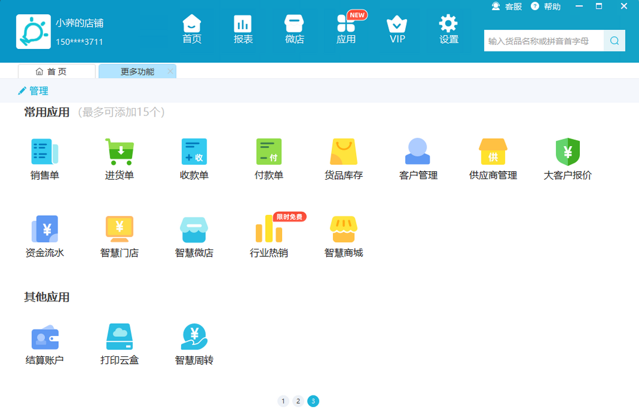
Task: Contact 客服 customer service
Action: pyautogui.click(x=507, y=7)
